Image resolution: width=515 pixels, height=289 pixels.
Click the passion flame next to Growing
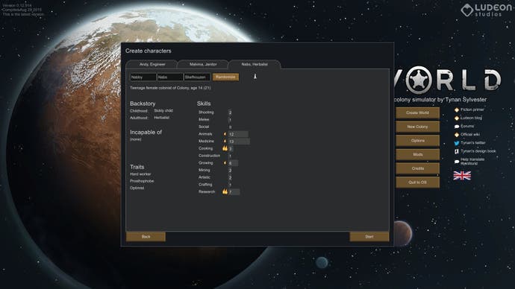point(225,163)
